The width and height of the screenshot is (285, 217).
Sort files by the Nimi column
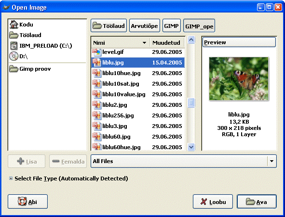121,43
